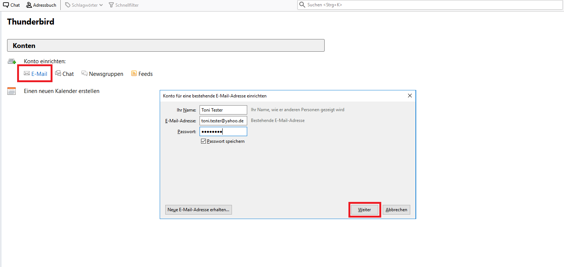Open the Chat toolbar button
This screenshot has height=267, width=564.
[12, 5]
